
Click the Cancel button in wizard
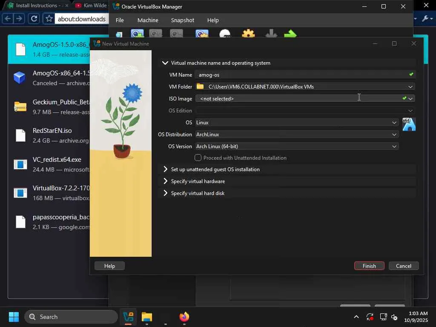point(404,266)
